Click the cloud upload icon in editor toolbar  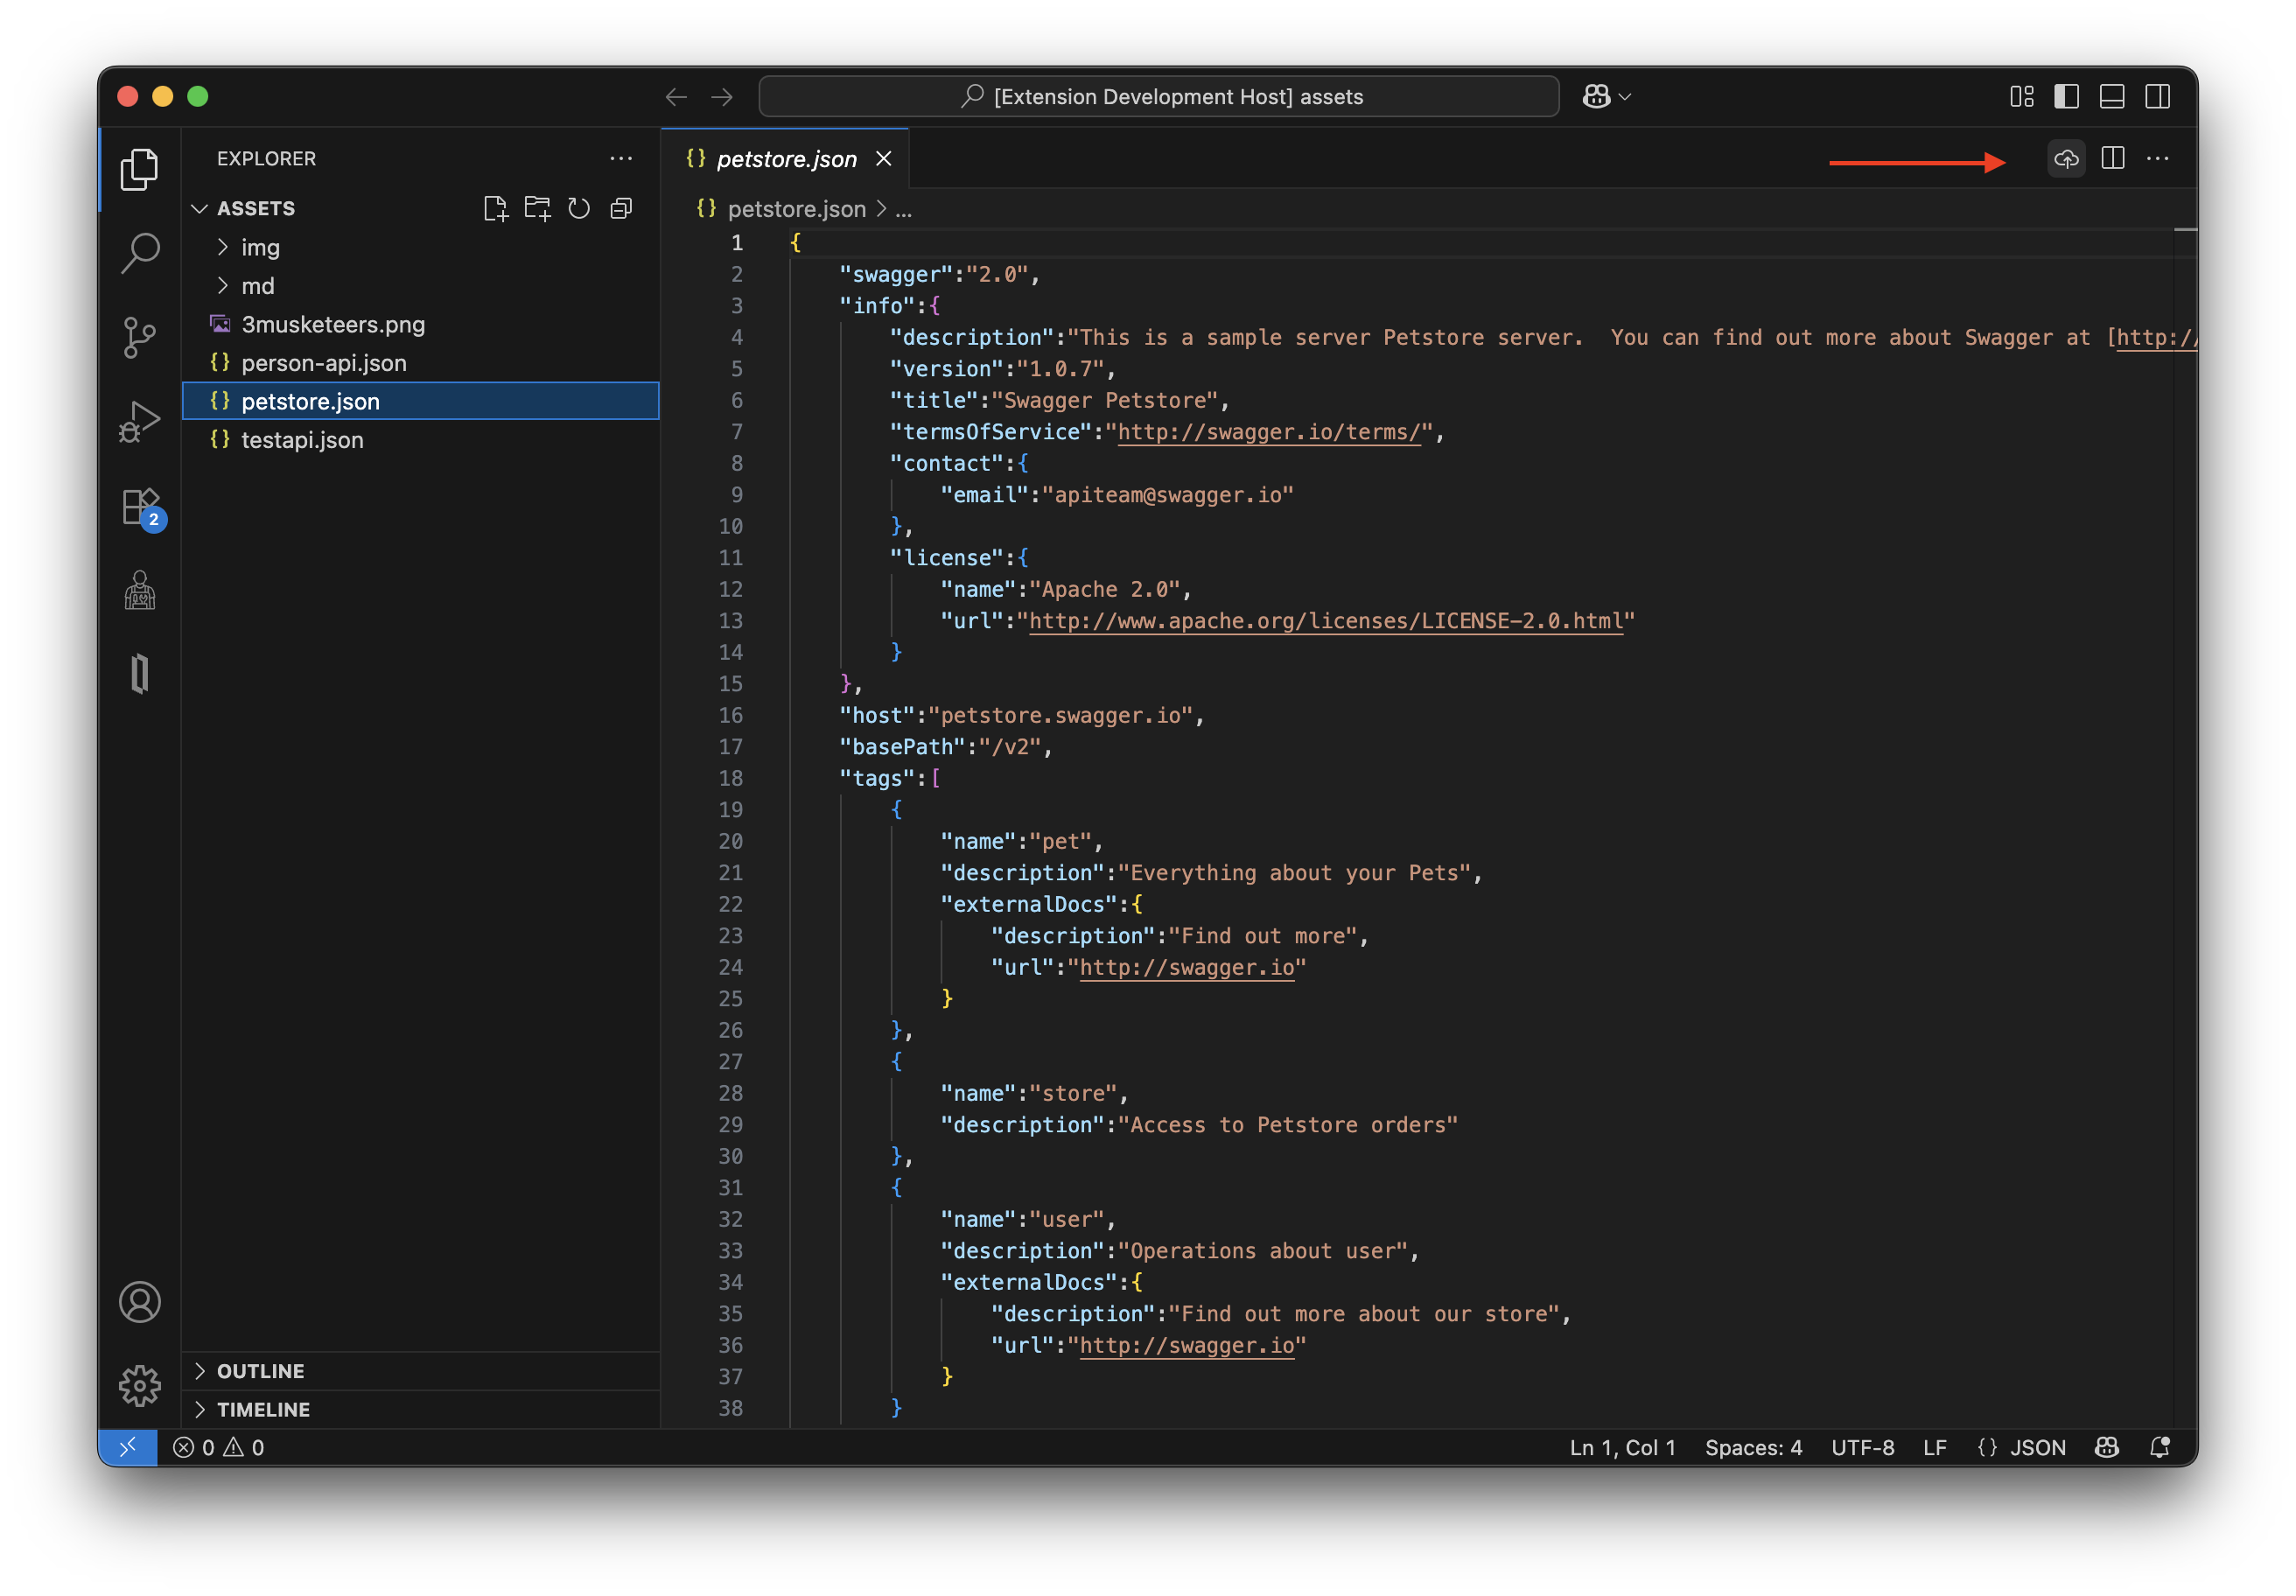point(2066,159)
